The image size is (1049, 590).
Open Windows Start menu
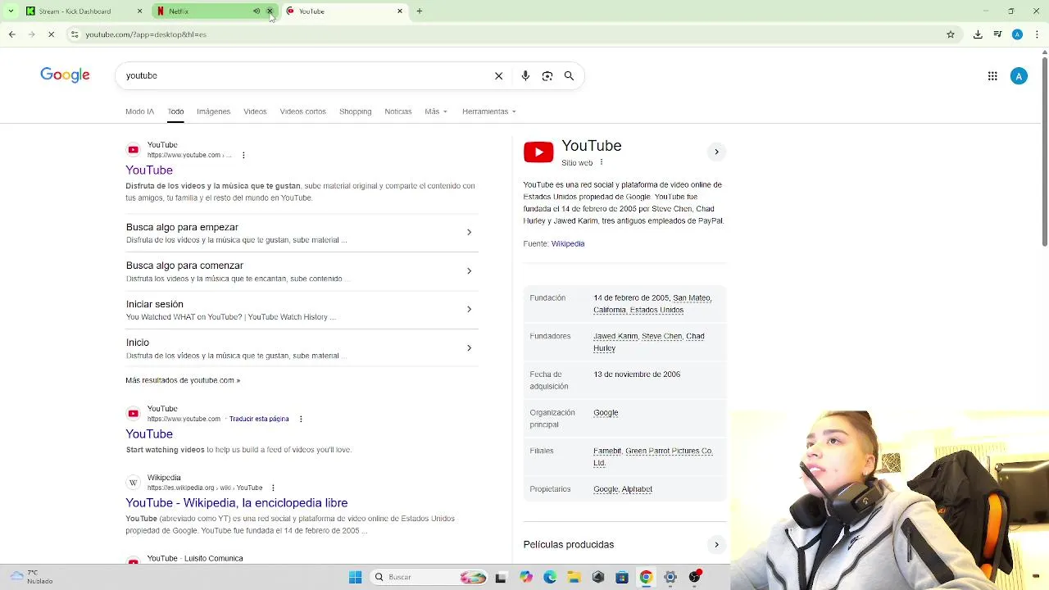pos(356,577)
